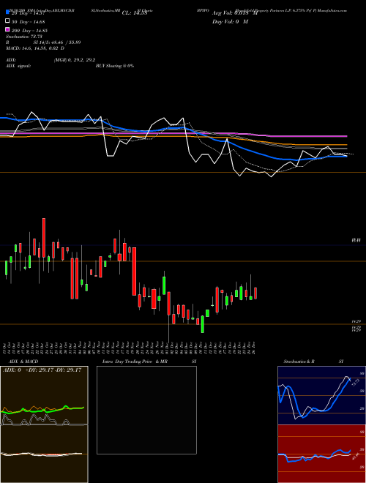Screen dimensions: 366x483
Task: Click the empty intraday trading price chart box
Action: tap(146, 410)
